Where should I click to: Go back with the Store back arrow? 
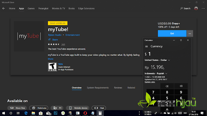coord(4,8)
